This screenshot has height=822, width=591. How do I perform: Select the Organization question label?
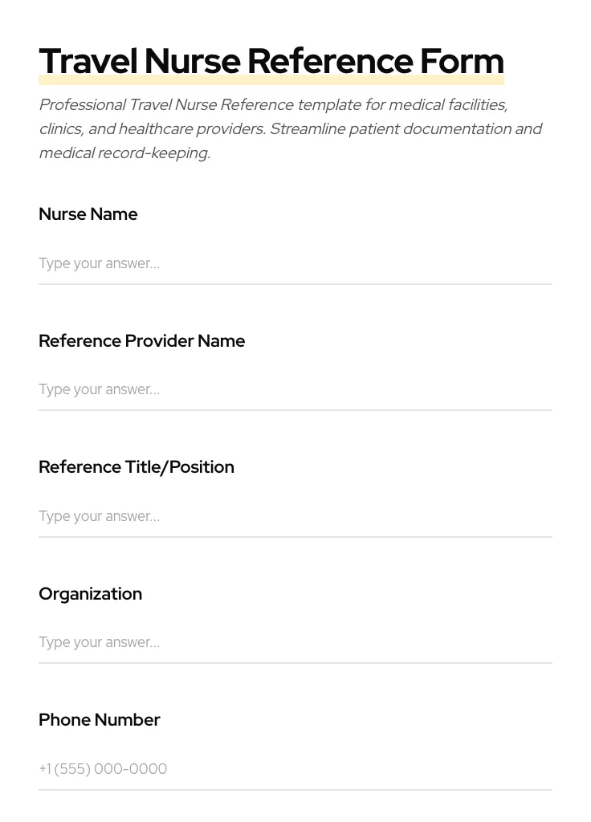click(90, 593)
